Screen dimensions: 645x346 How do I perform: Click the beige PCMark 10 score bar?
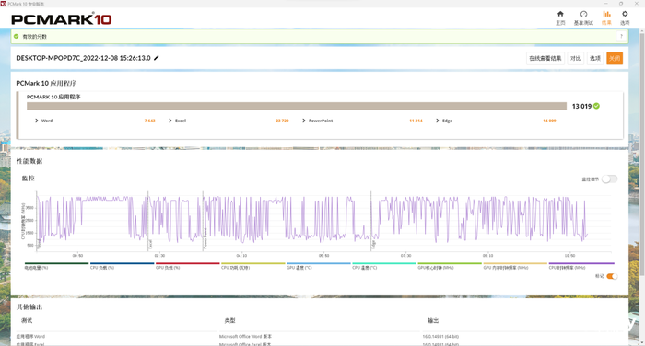pos(297,106)
